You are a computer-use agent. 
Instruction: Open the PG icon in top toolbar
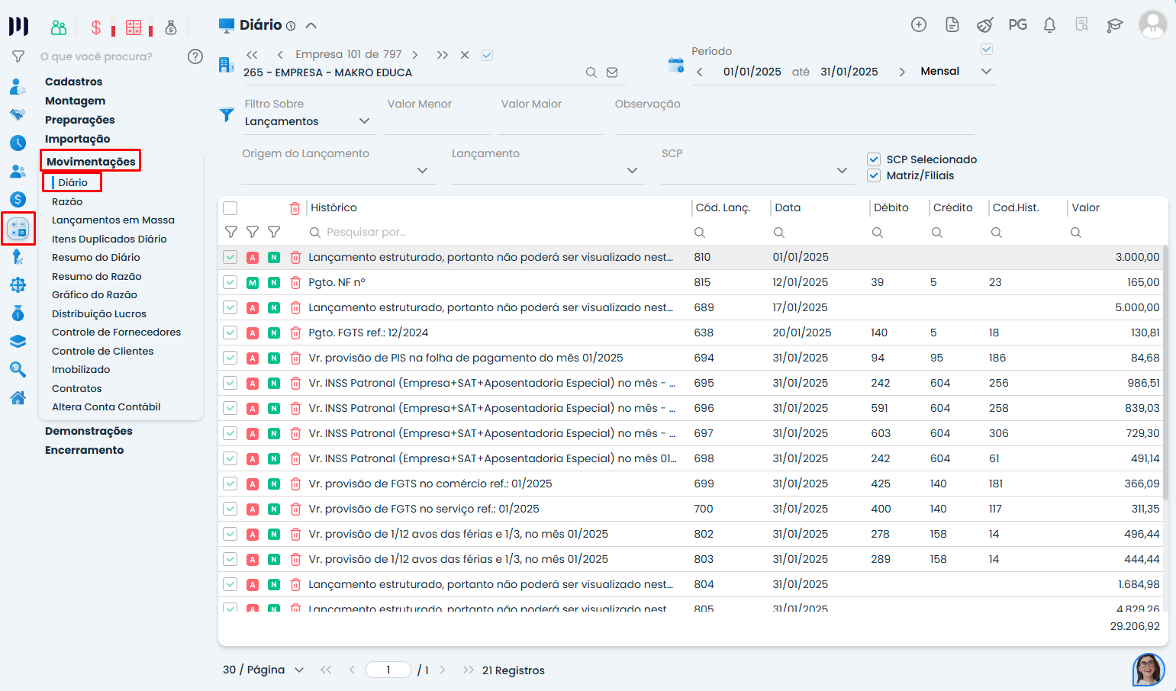coord(1017,25)
